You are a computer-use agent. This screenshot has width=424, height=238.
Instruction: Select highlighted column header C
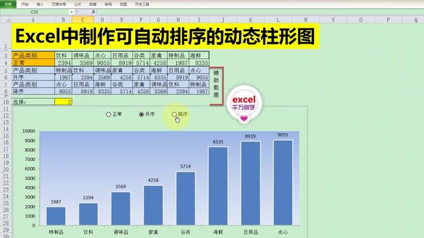tap(83, 20)
